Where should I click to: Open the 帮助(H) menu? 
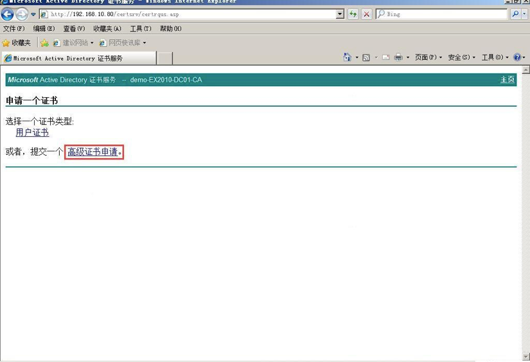(x=171, y=29)
